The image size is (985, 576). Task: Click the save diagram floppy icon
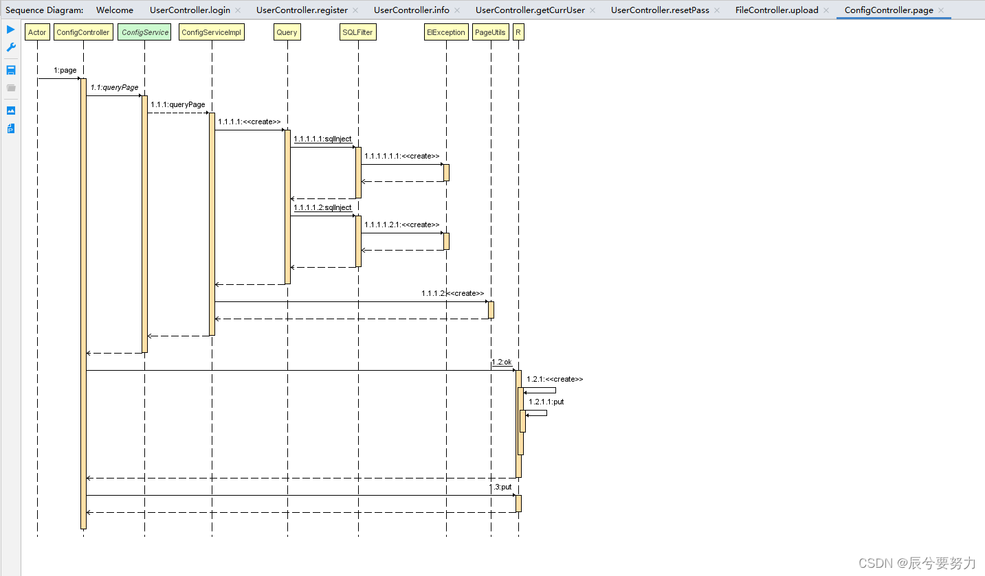[10, 70]
